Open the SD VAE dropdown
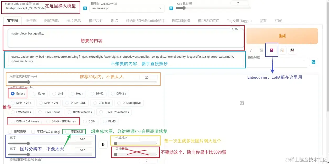The height and width of the screenshot is (164, 329). (127, 8)
